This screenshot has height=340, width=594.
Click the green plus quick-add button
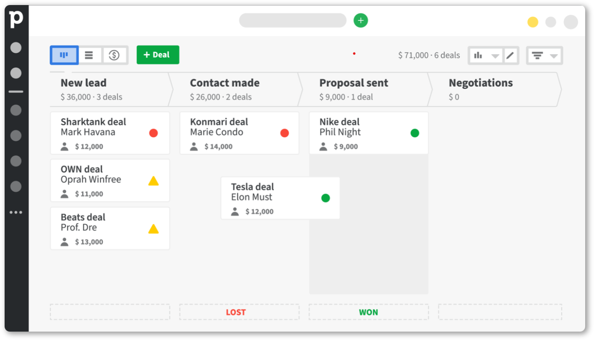(361, 20)
